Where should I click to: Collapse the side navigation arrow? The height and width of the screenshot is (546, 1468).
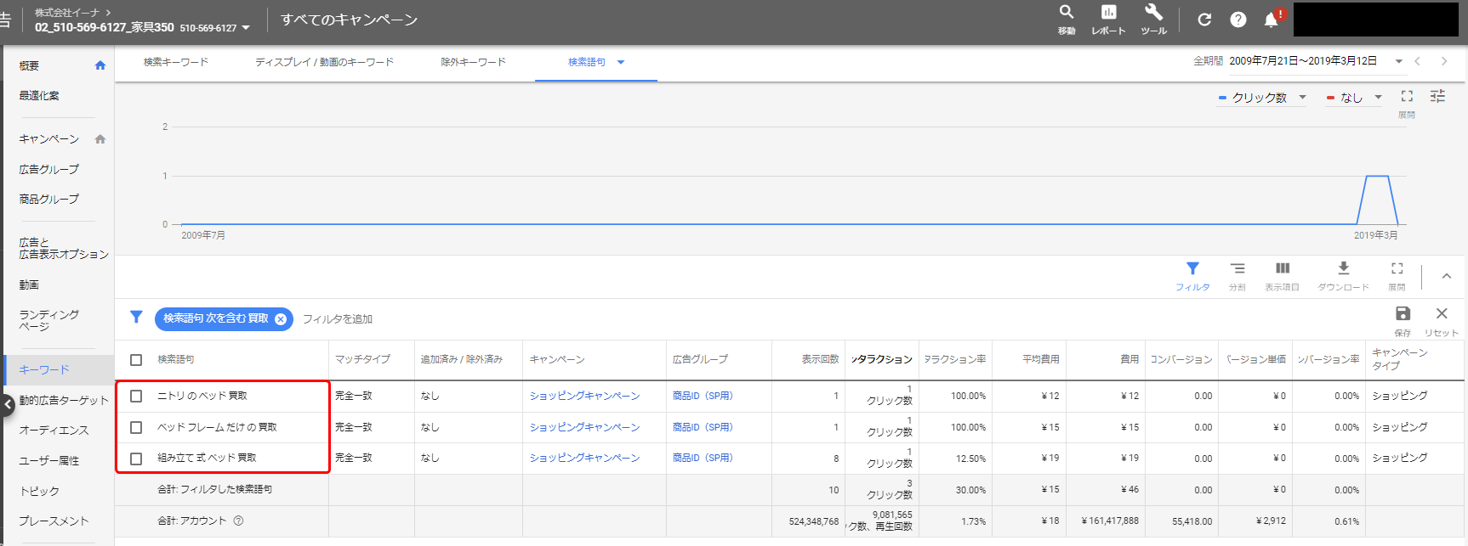click(x=7, y=404)
